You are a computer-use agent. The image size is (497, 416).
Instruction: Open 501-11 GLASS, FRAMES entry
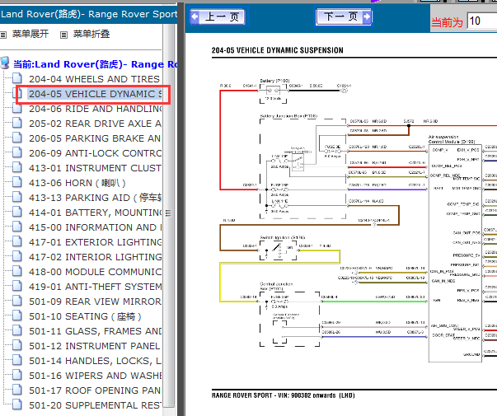[x=95, y=331]
